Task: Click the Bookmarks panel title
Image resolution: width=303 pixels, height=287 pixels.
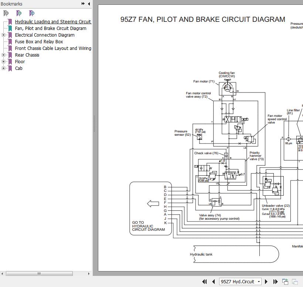Action: click(x=11, y=4)
